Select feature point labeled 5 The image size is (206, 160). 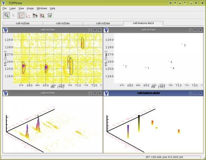tap(169, 61)
